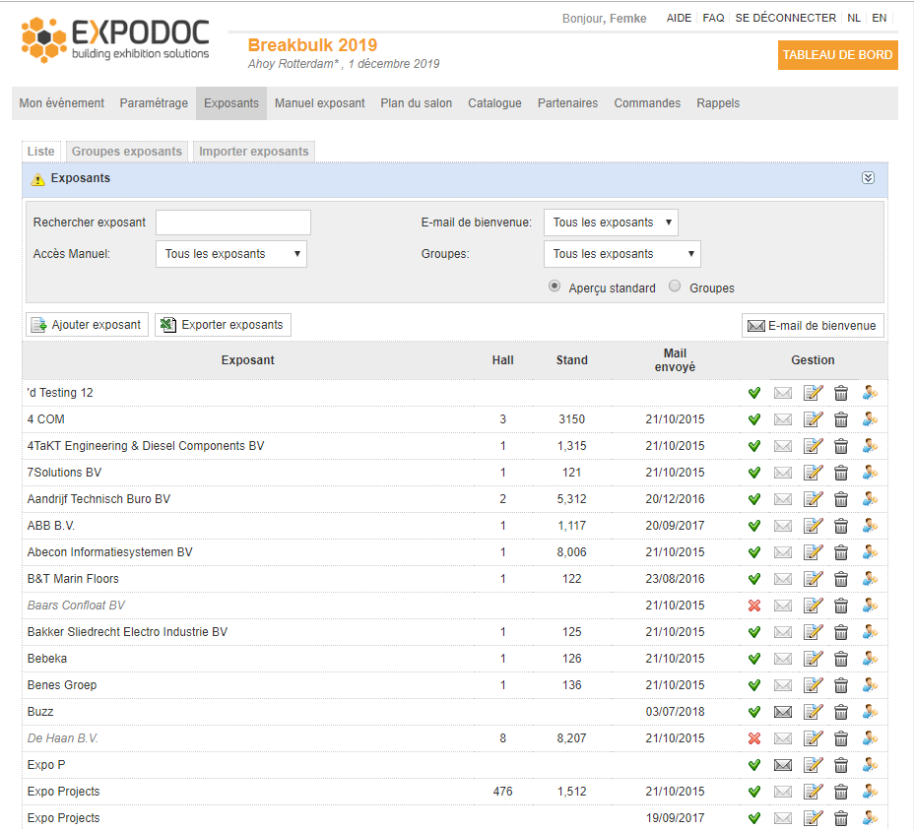Viewport: 914px width, 830px height.
Task: Open the E-mail de bienvenue filter dropdown
Action: point(611,223)
